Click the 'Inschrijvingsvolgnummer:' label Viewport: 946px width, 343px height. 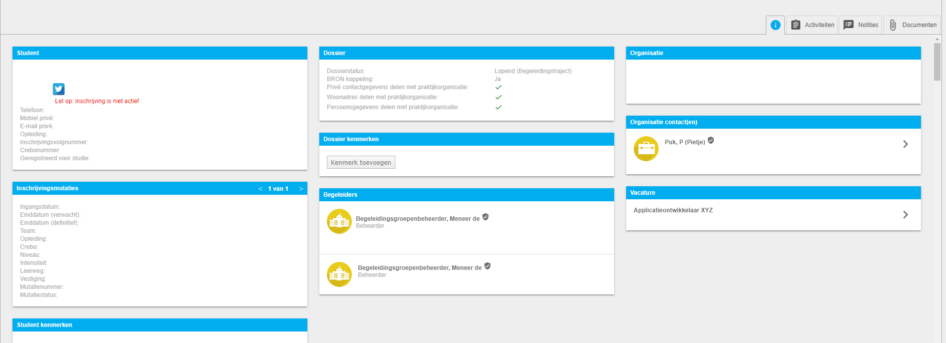pos(54,142)
